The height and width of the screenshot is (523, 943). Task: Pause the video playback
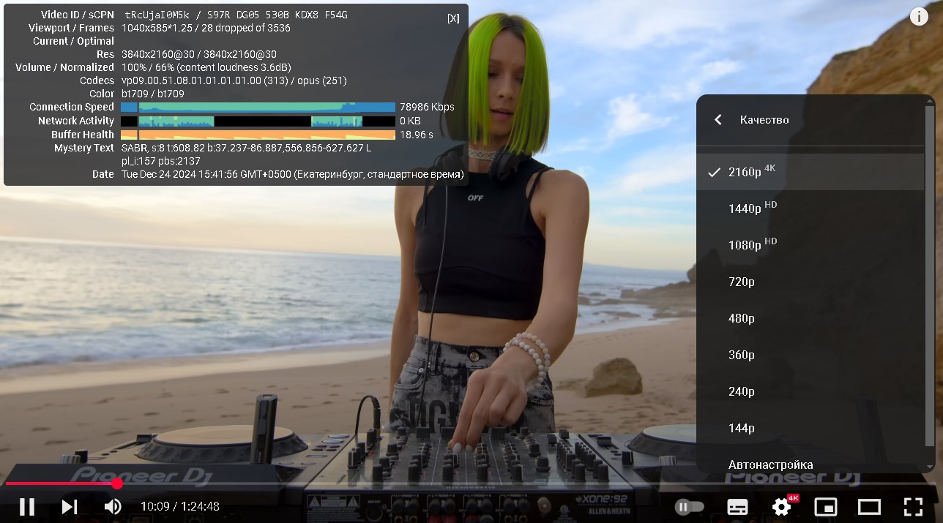27,506
